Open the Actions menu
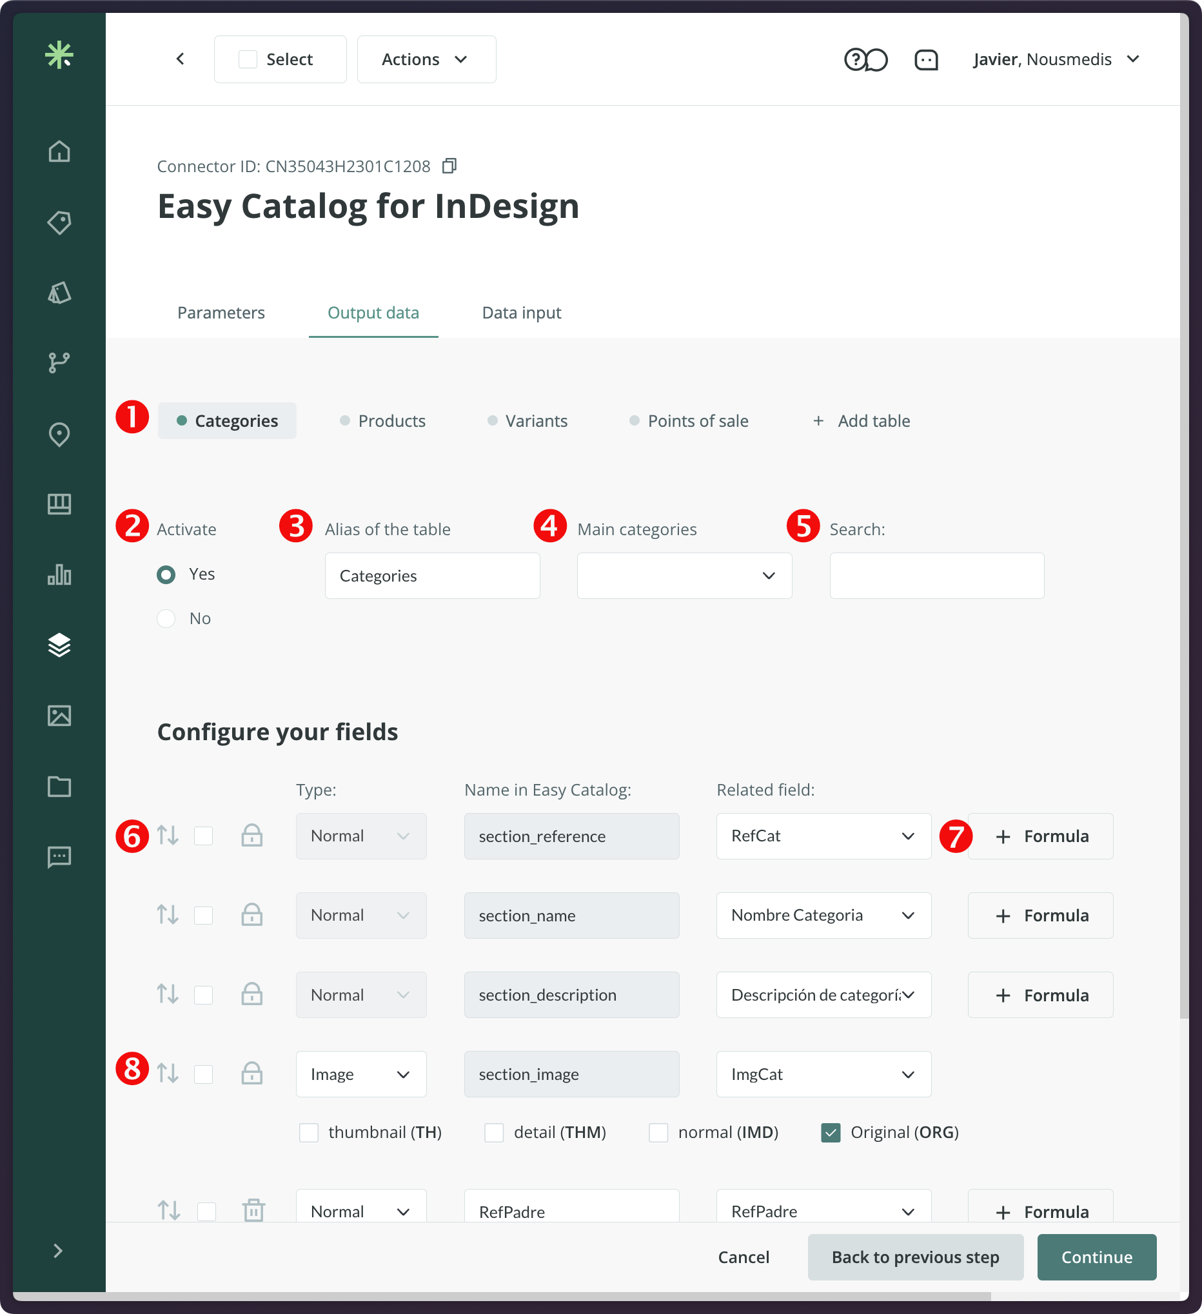The width and height of the screenshot is (1202, 1314). (426, 59)
